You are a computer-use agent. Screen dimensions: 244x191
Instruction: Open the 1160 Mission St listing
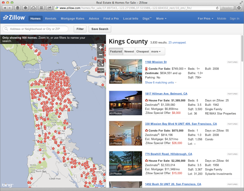point(156,62)
